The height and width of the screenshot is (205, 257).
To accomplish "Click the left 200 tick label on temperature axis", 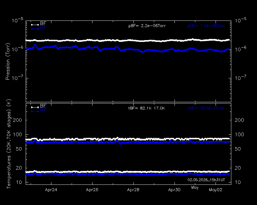I will [17, 120].
